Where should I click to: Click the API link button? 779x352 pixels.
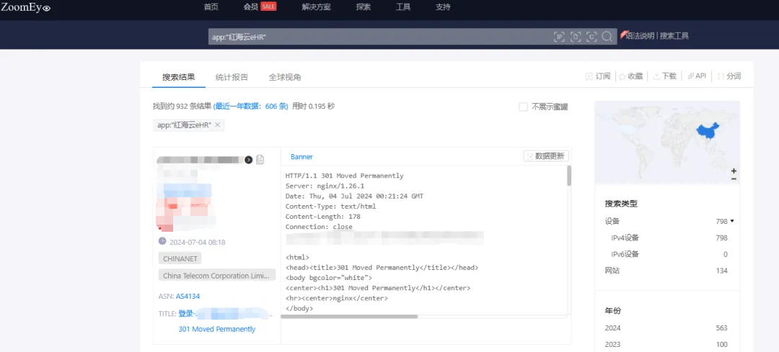click(x=697, y=76)
